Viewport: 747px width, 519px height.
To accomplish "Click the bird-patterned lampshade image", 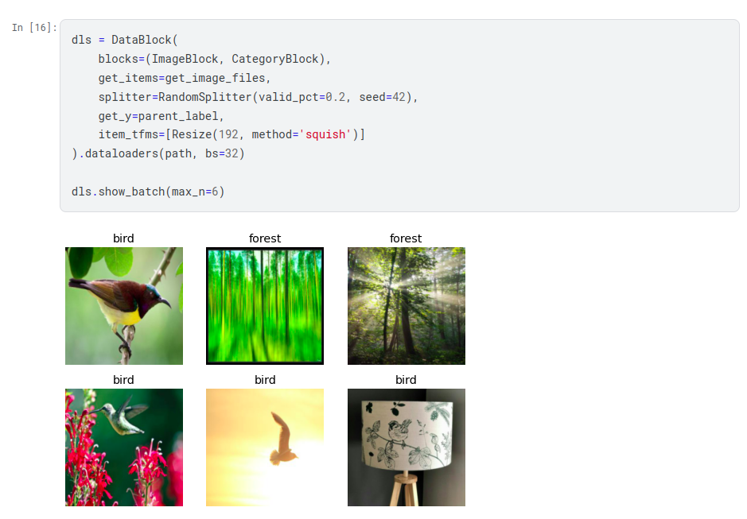I will [407, 447].
